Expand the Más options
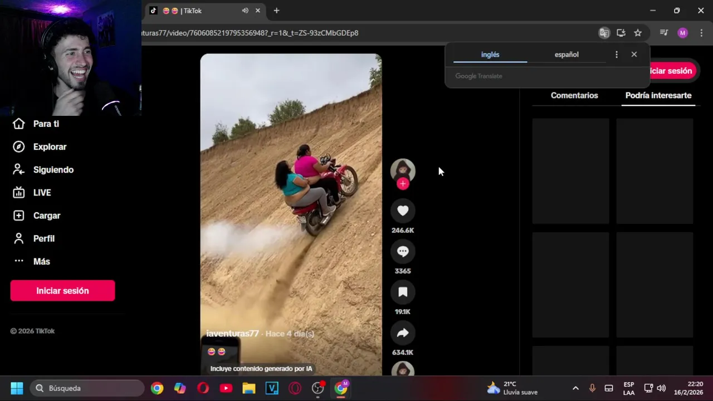The width and height of the screenshot is (713, 401). [x=31, y=261]
